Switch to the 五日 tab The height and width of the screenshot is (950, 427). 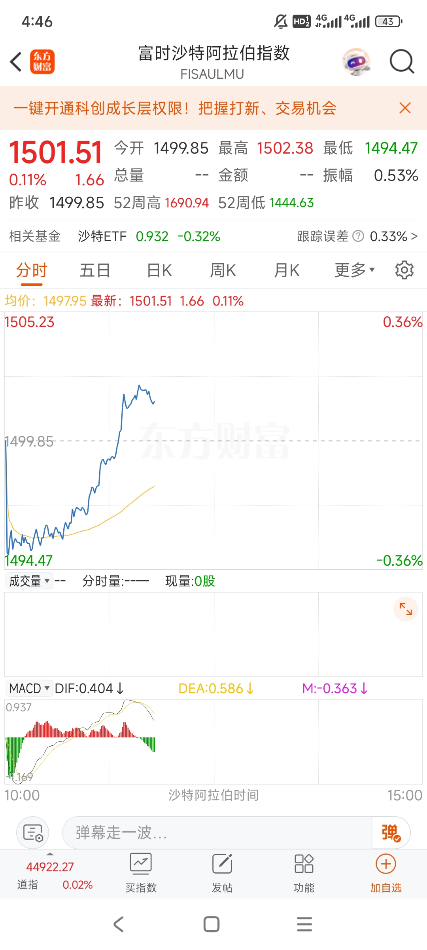(95, 271)
